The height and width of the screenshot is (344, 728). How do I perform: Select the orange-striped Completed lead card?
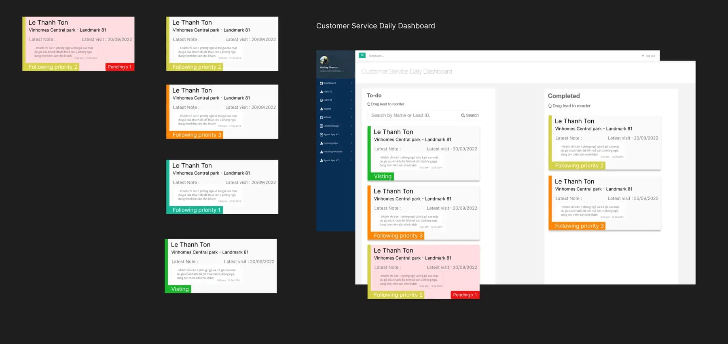tap(605, 203)
